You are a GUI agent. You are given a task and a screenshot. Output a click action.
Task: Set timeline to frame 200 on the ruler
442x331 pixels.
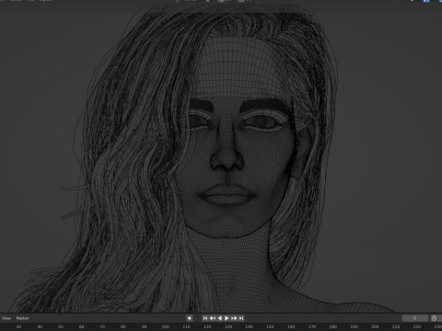coord(375,326)
